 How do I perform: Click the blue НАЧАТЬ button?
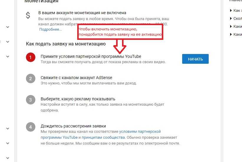click(195, 59)
